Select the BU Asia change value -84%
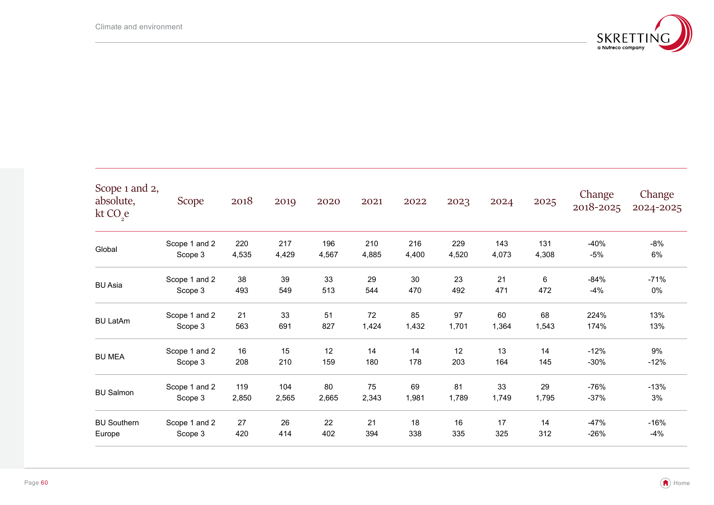The height and width of the screenshot is (505, 714). tap(597, 280)
